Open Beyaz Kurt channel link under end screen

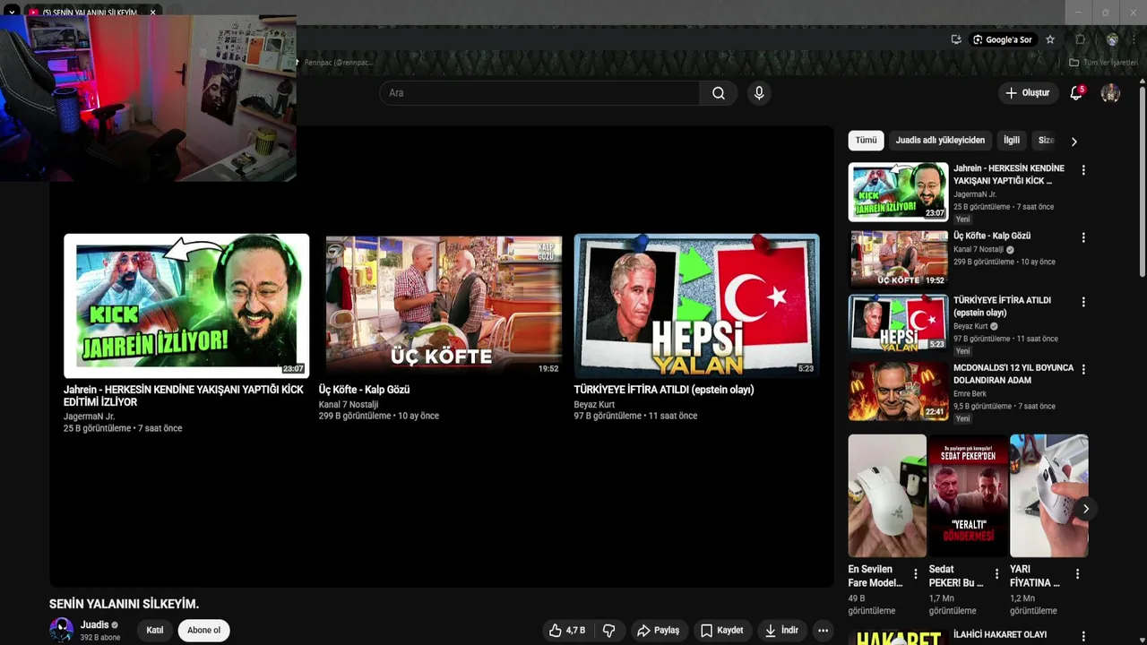click(594, 404)
